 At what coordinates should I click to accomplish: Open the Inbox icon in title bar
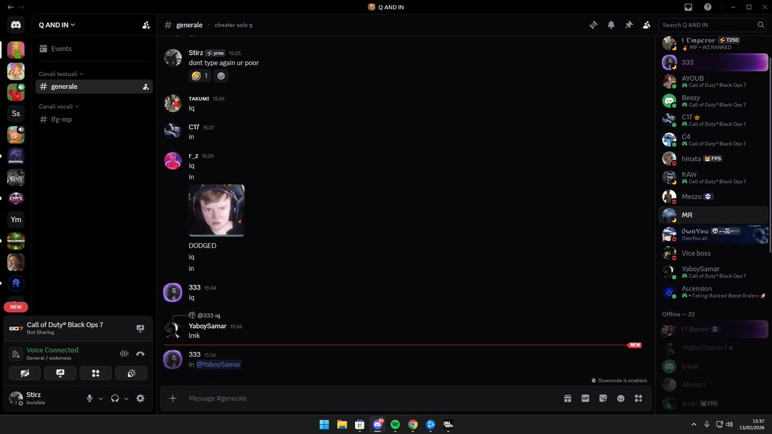click(x=688, y=7)
